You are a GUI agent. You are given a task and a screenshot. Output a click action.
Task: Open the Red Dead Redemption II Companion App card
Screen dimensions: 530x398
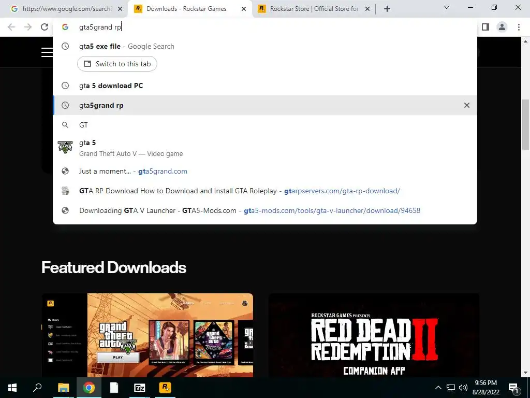tap(374, 335)
